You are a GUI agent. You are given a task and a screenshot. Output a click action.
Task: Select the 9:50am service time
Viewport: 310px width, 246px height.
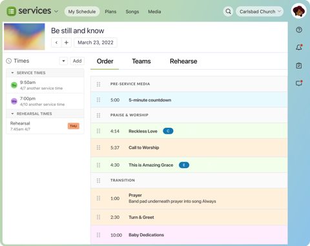45,85
